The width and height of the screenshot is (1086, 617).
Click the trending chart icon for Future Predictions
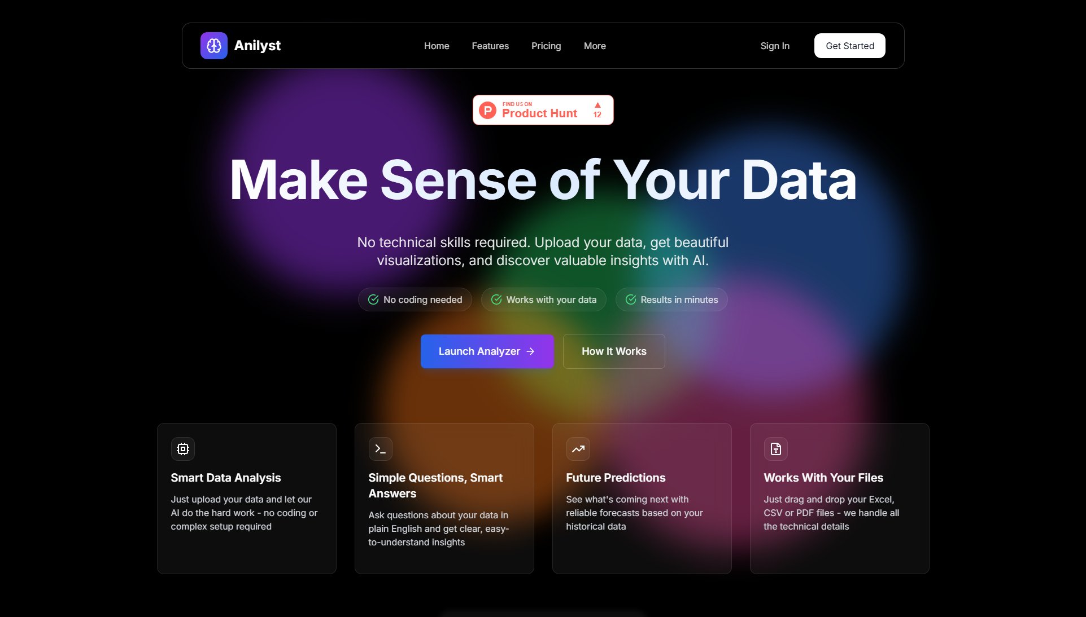tap(578, 449)
